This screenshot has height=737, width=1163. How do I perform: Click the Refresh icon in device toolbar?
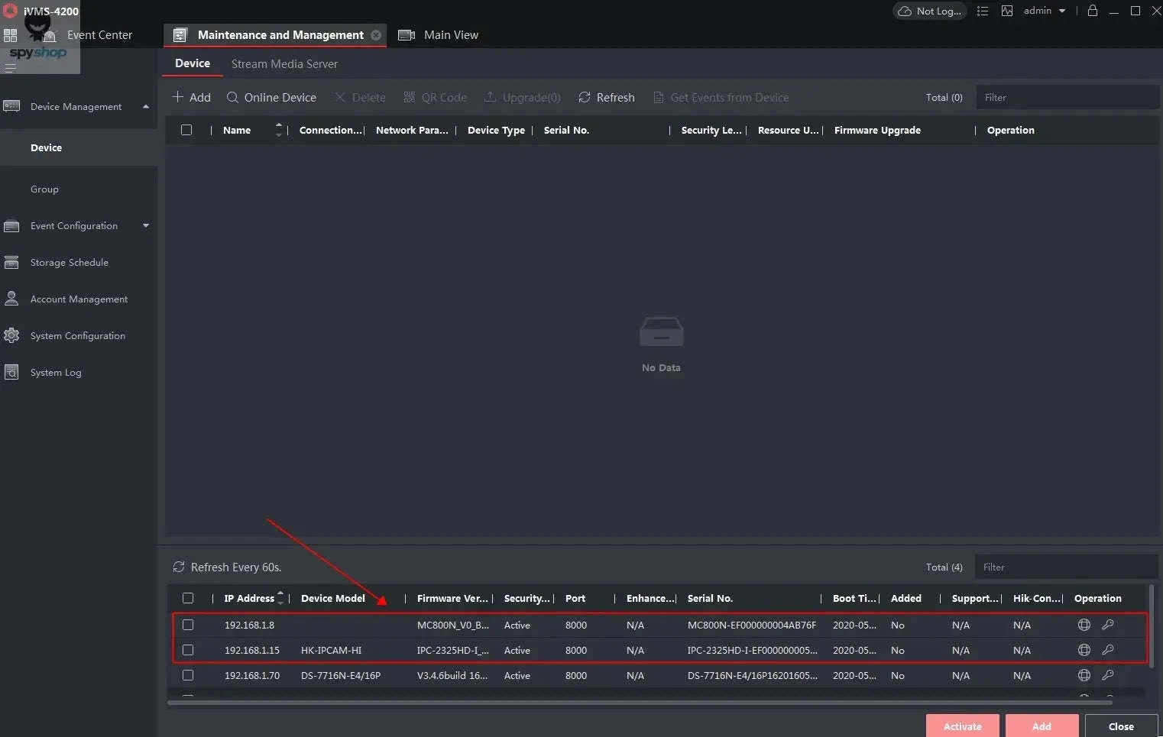click(x=585, y=98)
